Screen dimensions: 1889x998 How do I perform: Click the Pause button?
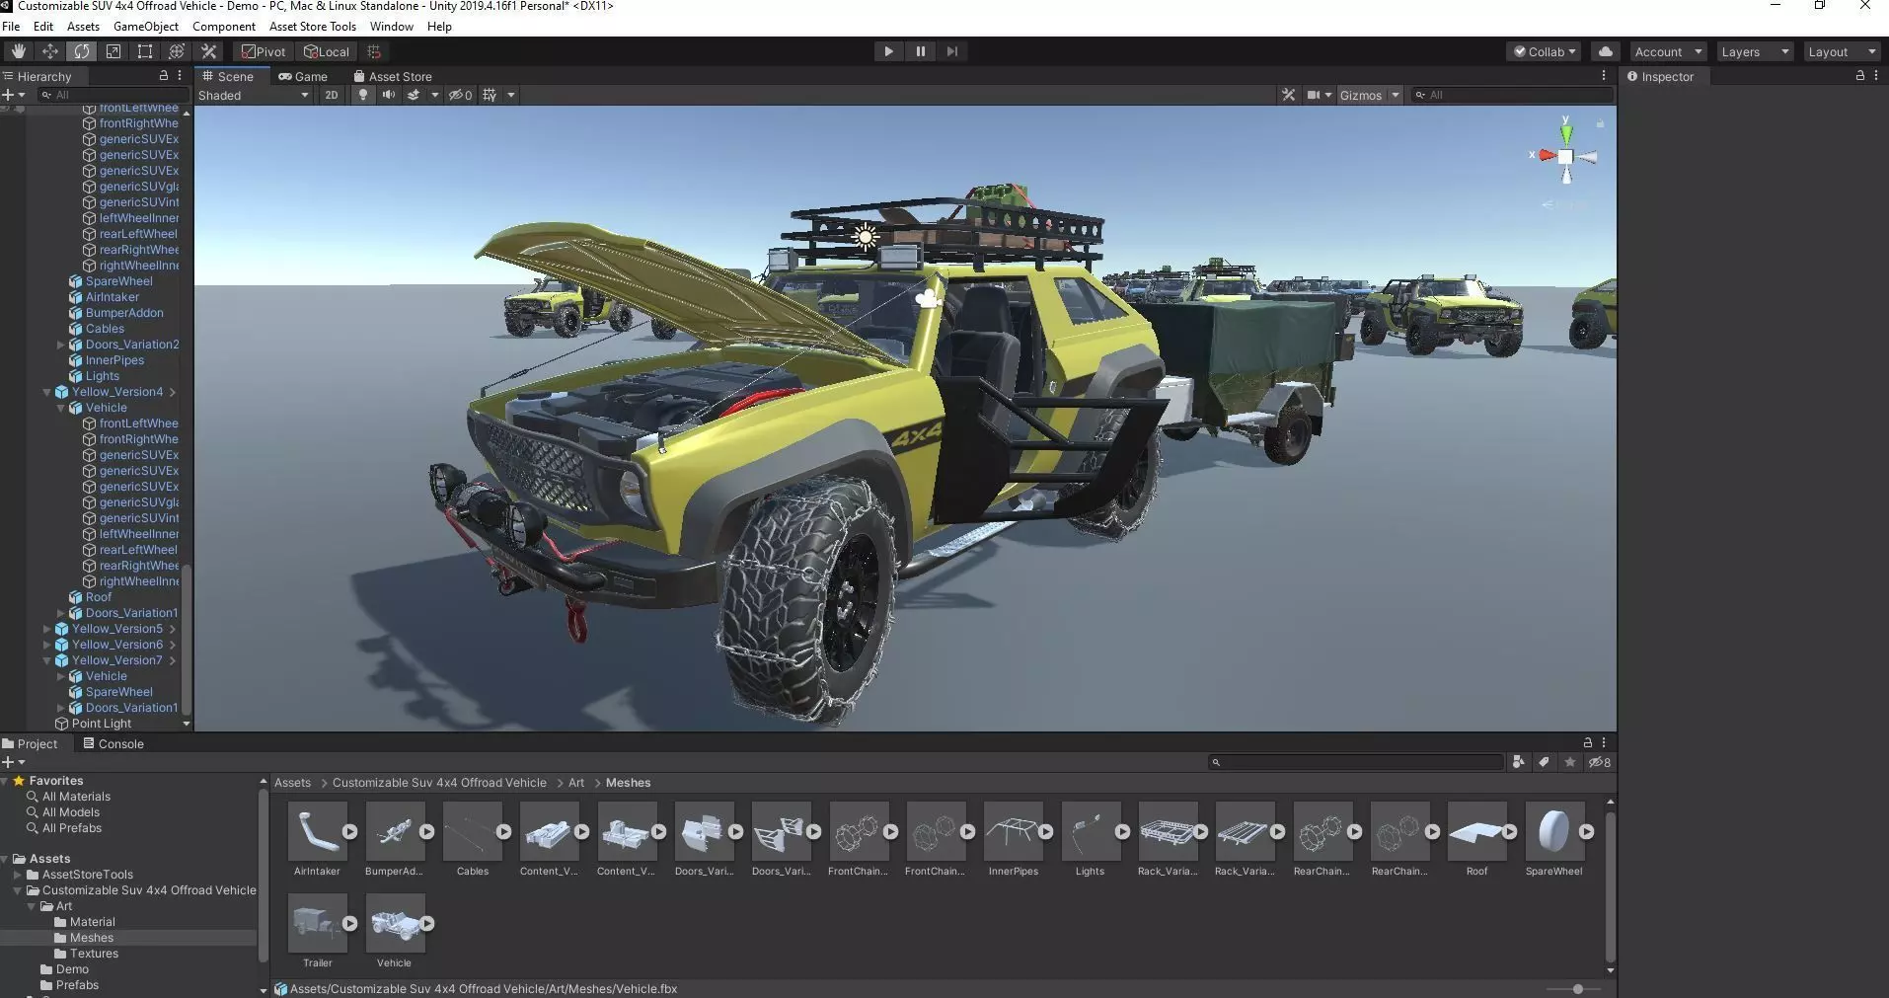click(x=920, y=51)
